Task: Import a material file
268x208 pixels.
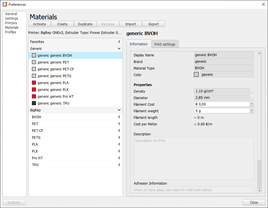Action: [x=131, y=24]
